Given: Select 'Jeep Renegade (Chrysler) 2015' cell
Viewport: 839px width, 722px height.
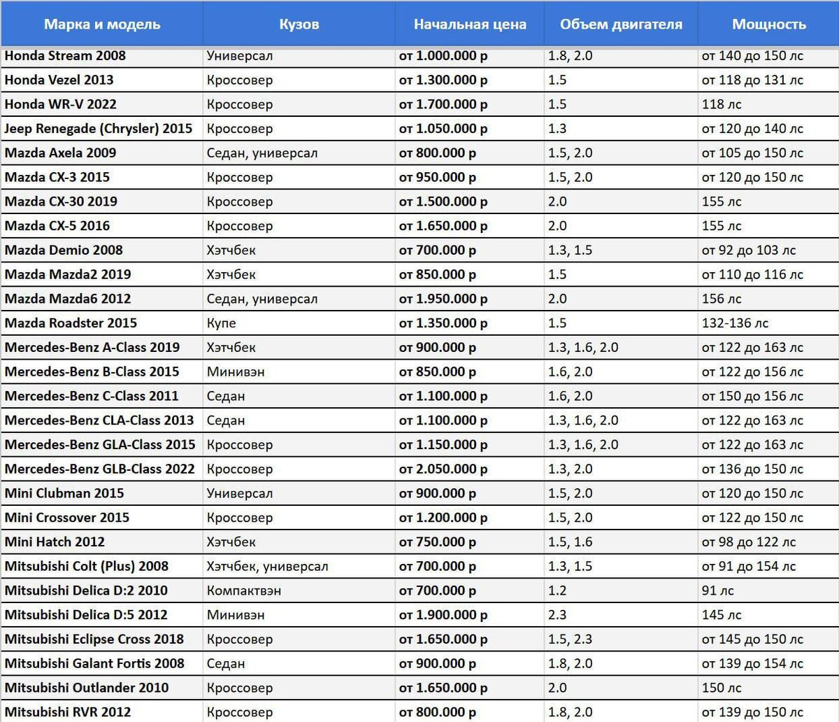Looking at the screenshot, I should tap(102, 129).
